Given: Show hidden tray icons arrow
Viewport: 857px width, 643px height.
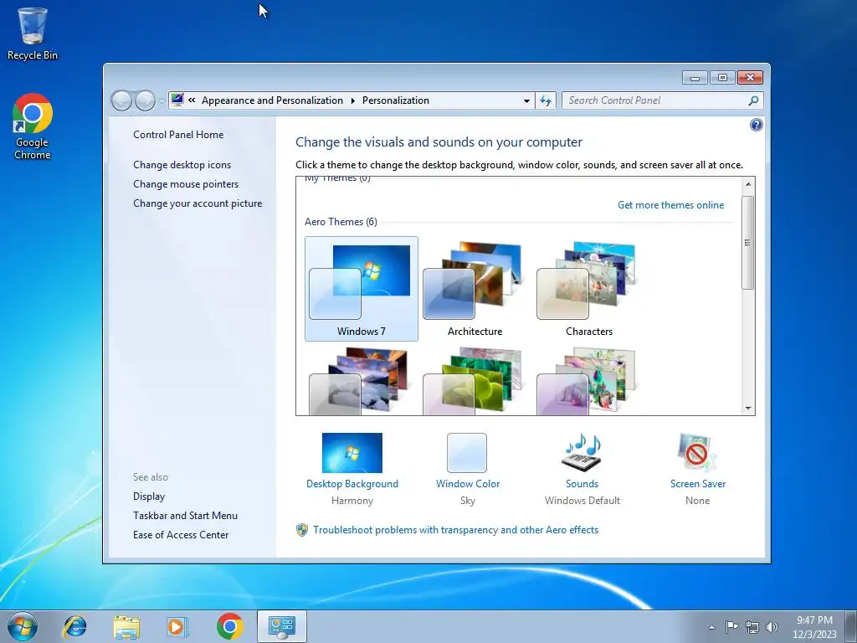Looking at the screenshot, I should point(711,627).
